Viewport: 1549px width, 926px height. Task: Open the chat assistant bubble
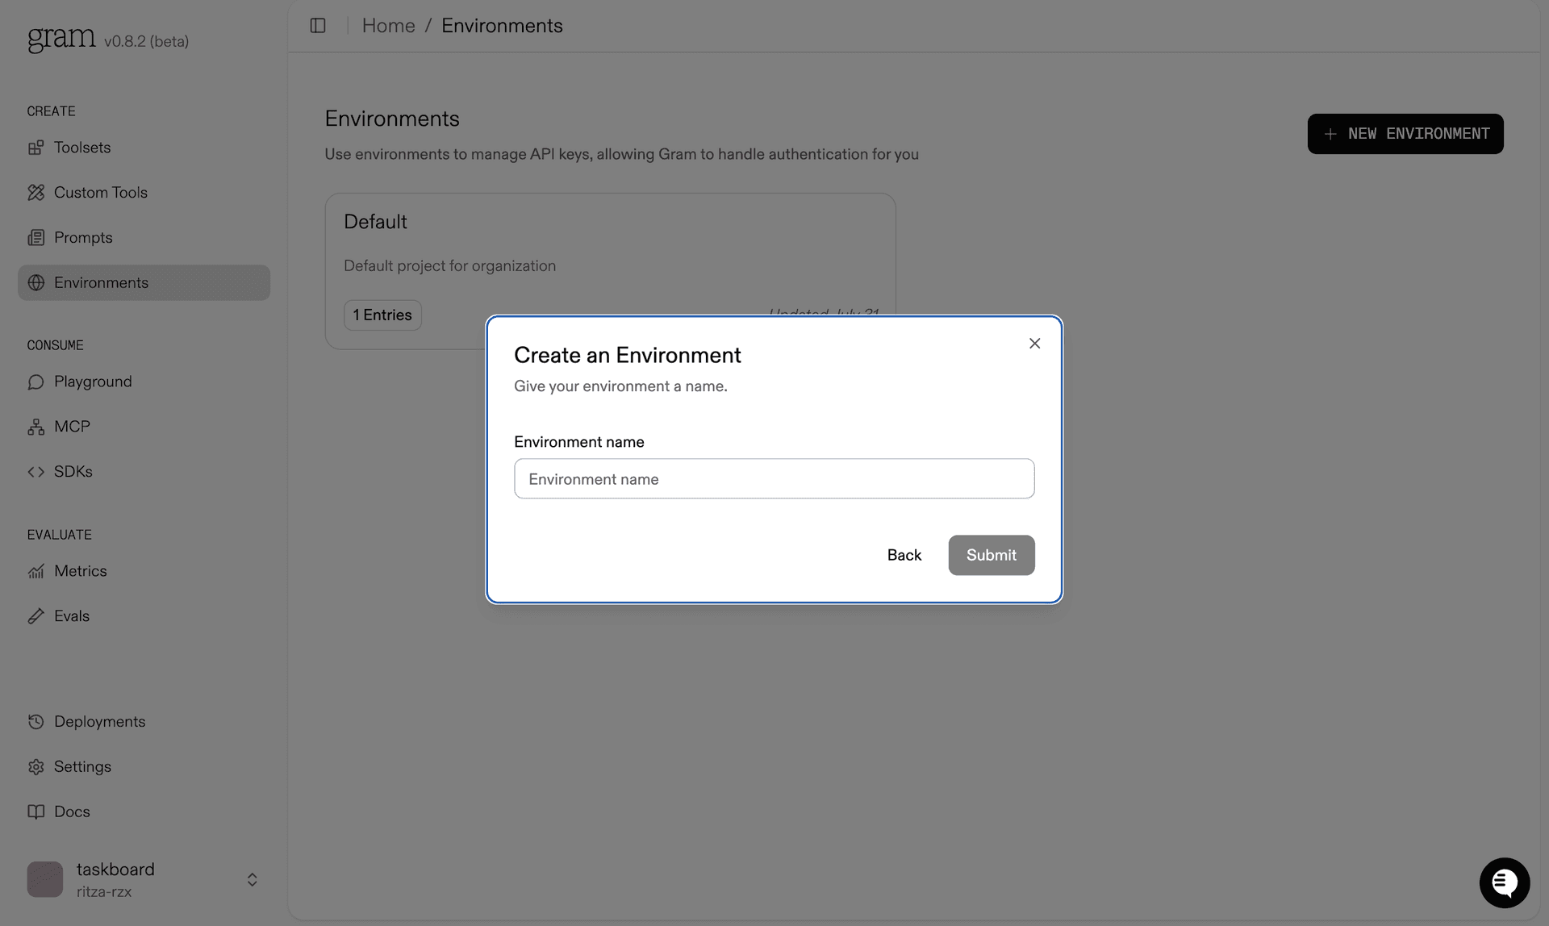point(1504,882)
